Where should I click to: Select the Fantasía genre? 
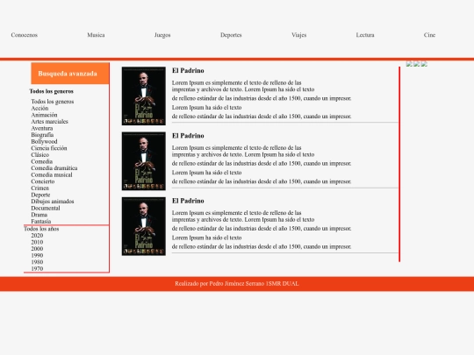click(40, 221)
